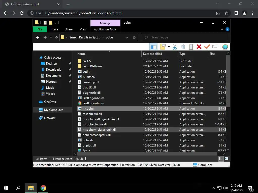The width and height of the screenshot is (258, 193).
Task: Sort by the Name column header
Action: click(x=109, y=54)
